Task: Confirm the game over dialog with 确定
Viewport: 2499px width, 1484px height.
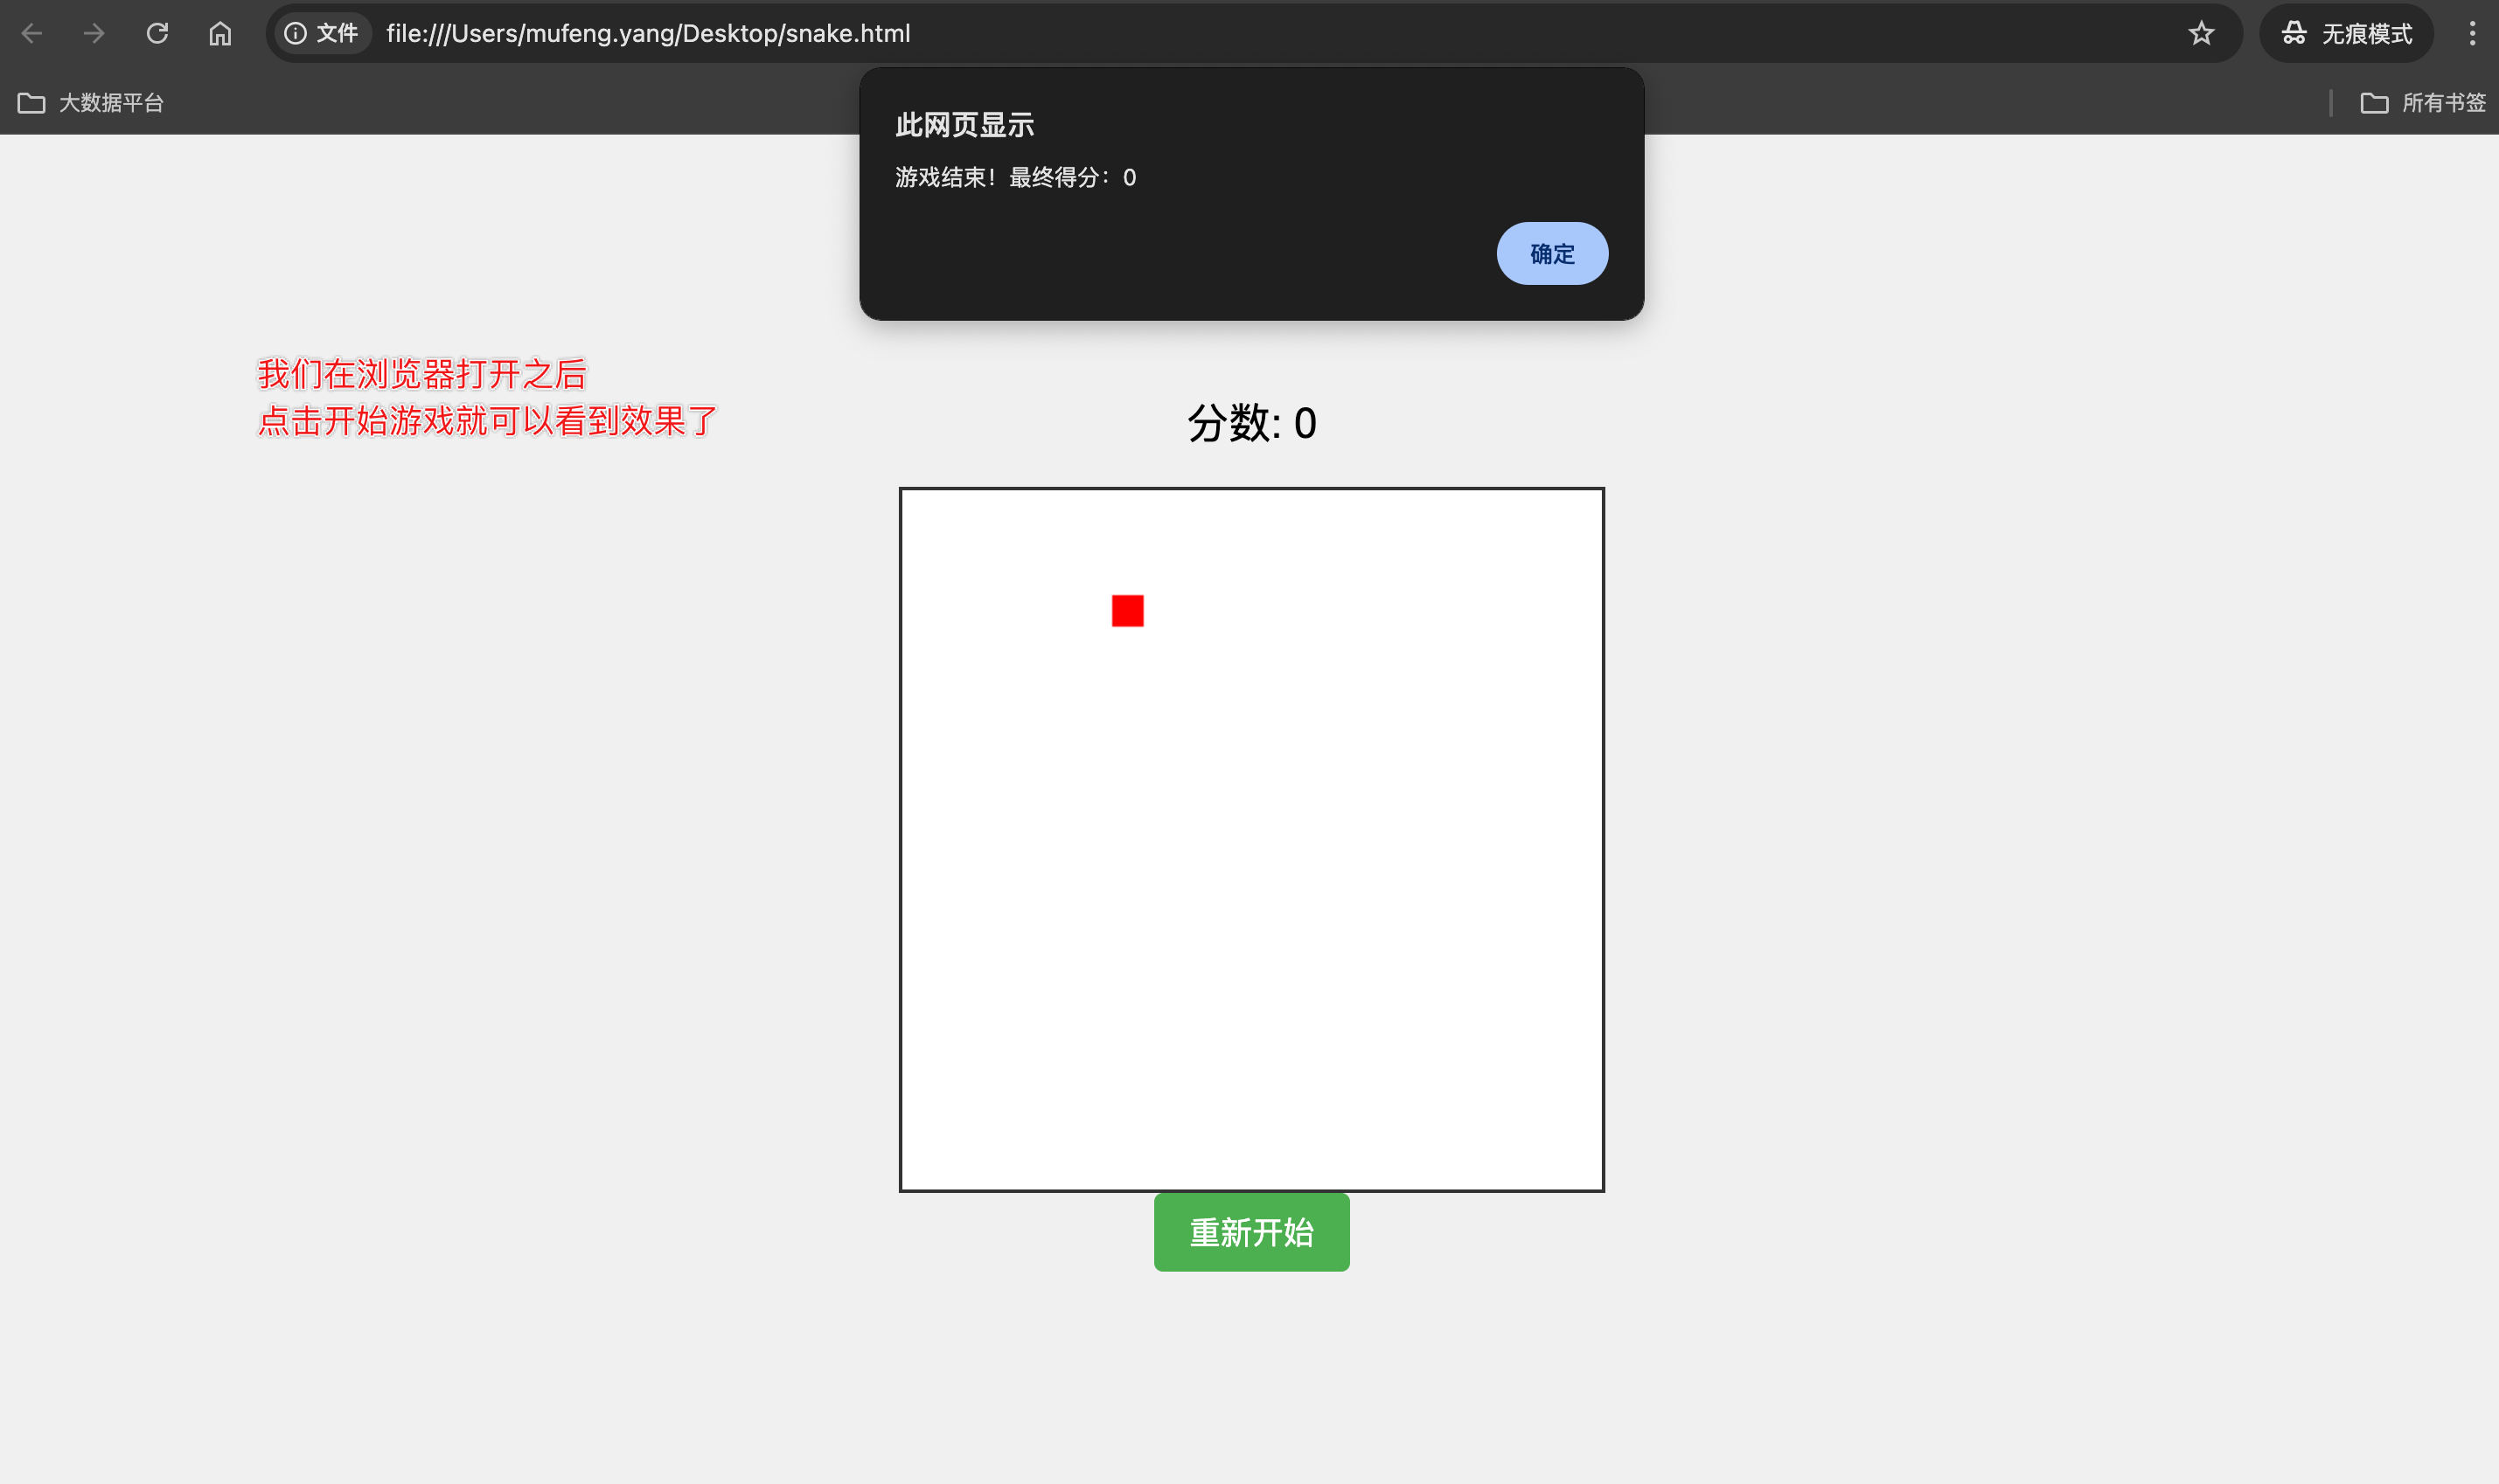Action: pyautogui.click(x=1552, y=254)
